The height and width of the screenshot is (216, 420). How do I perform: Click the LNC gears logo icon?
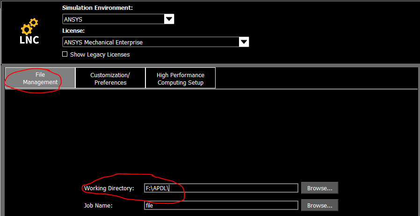click(29, 31)
